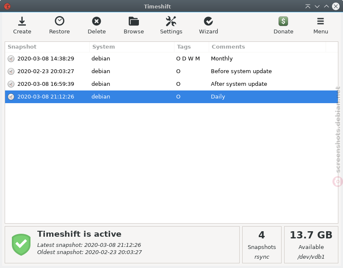Click the 'Daily' comment cell
The width and height of the screenshot is (343, 268).
click(218, 96)
